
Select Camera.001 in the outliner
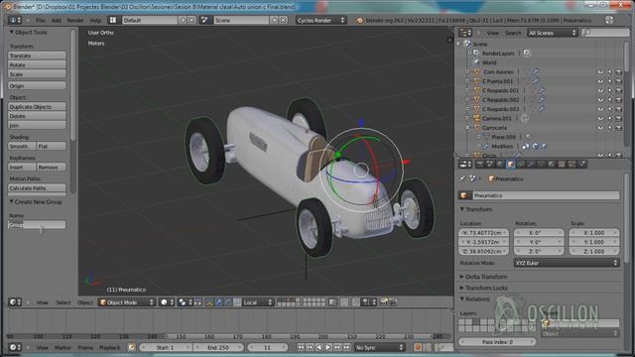coord(497,118)
